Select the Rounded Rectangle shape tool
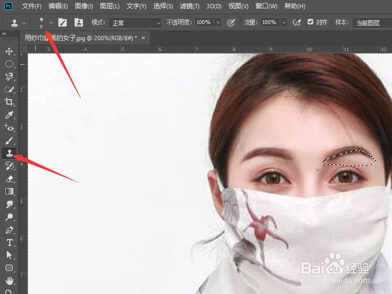This screenshot has width=392, height=294. coord(9,268)
